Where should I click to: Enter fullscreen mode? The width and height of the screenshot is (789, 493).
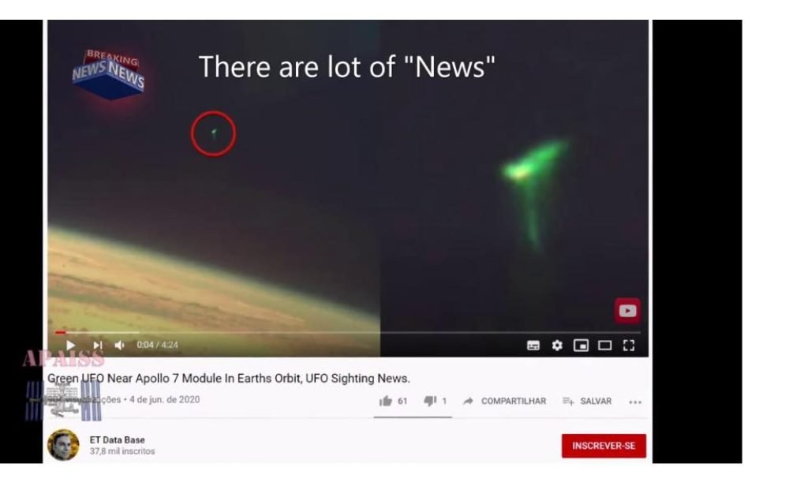pos(629,345)
